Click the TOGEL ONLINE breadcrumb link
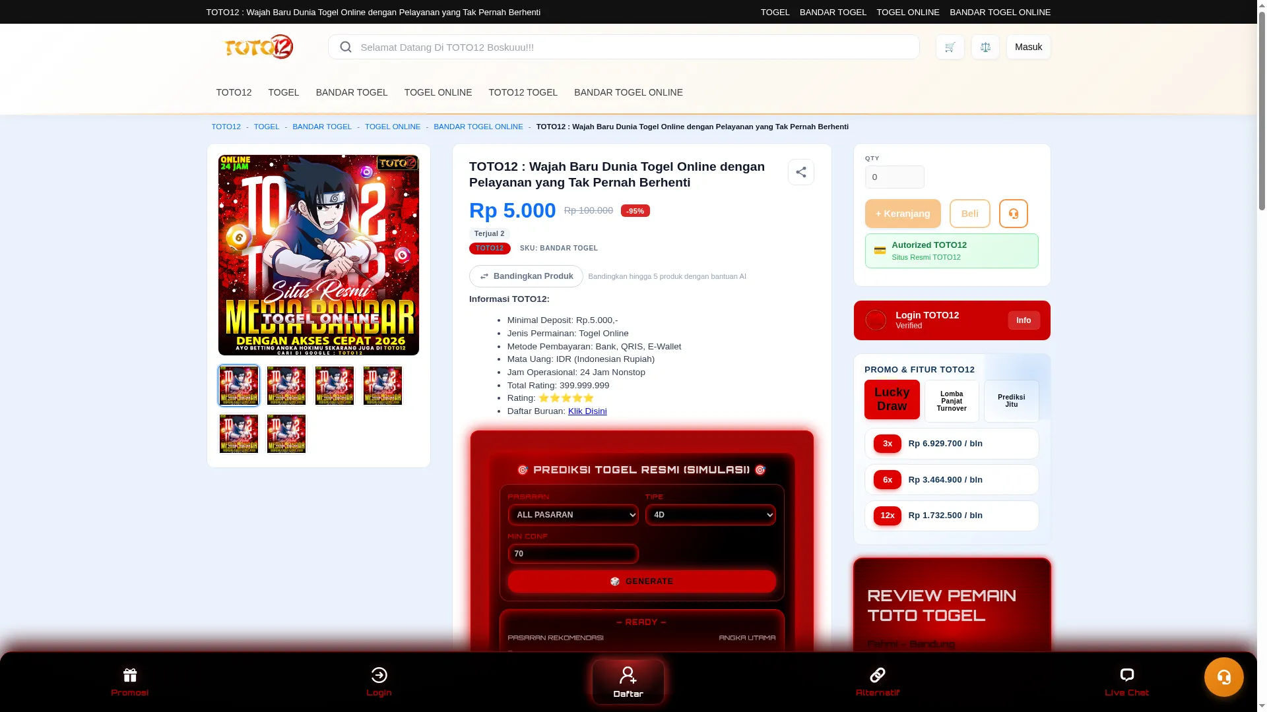This screenshot has height=712, width=1267. click(x=393, y=127)
